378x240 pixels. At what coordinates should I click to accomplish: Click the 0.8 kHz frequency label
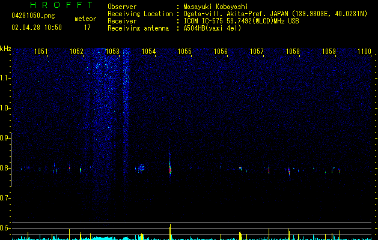tap(5, 168)
